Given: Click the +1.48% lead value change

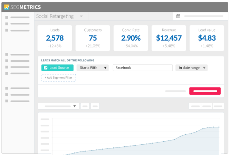Looking at the screenshot, I should pyautogui.click(x=207, y=46).
